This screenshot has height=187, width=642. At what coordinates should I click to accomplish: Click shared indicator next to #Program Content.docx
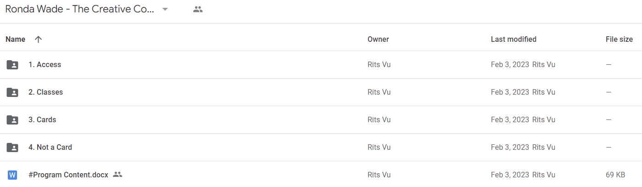pyautogui.click(x=118, y=175)
